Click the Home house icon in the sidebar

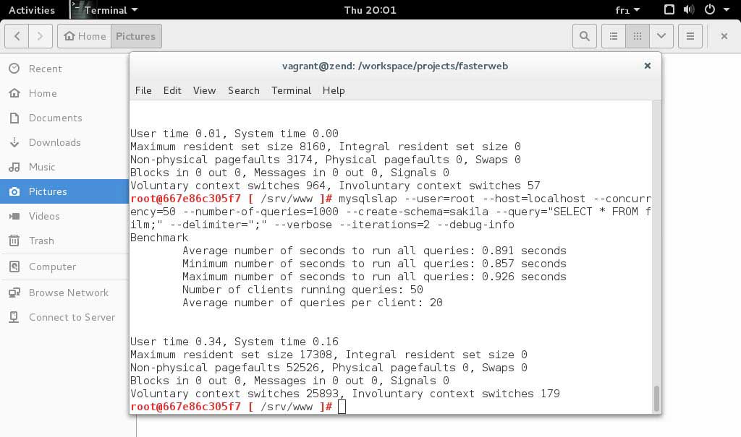(x=14, y=93)
